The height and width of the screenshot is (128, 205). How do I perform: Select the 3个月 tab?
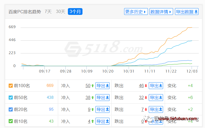(75, 12)
